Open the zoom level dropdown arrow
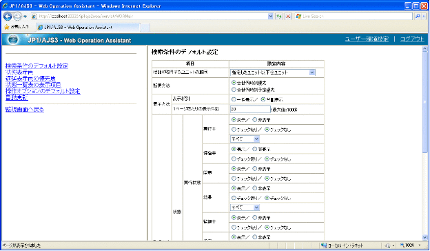The width and height of the screenshot is (430, 251). point(420,245)
